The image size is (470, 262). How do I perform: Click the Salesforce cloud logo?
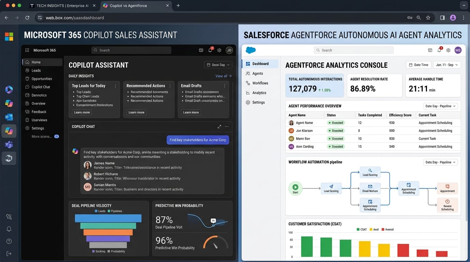coord(251,50)
